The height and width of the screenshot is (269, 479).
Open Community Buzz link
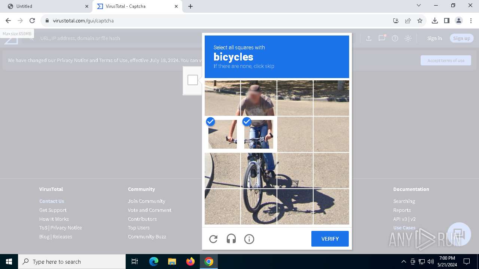tap(147, 236)
